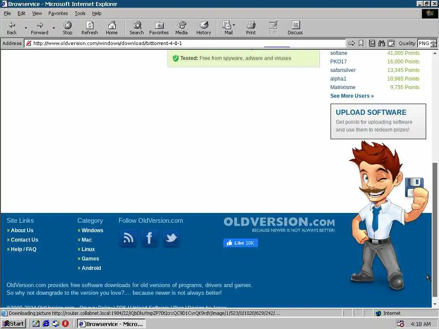This screenshot has height=329, width=439.
Task: Show the History pane
Action: click(x=204, y=28)
